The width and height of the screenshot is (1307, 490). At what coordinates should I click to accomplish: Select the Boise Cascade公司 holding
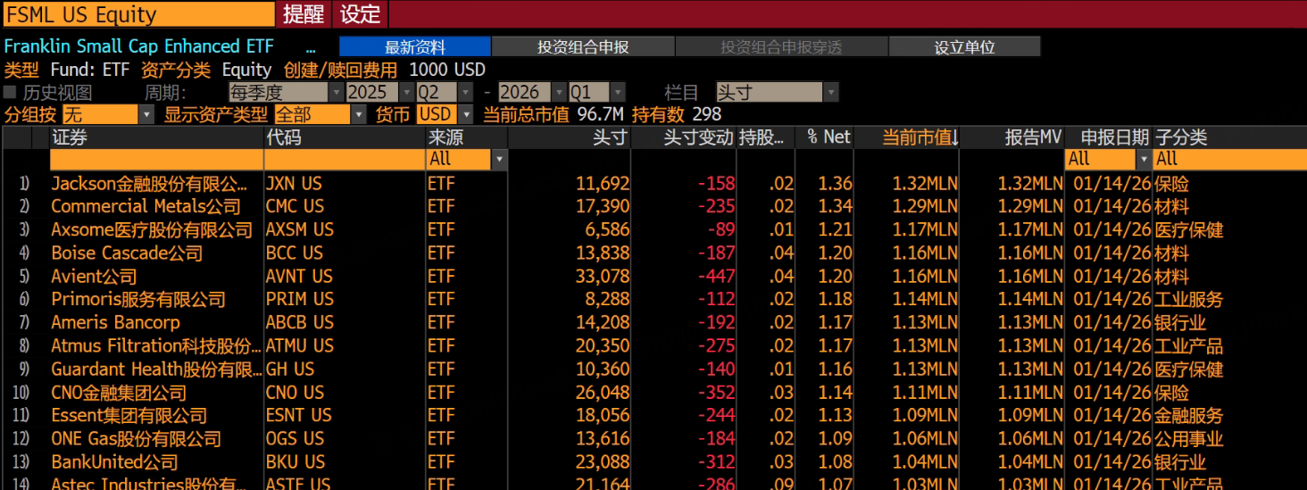pyautogui.click(x=127, y=253)
